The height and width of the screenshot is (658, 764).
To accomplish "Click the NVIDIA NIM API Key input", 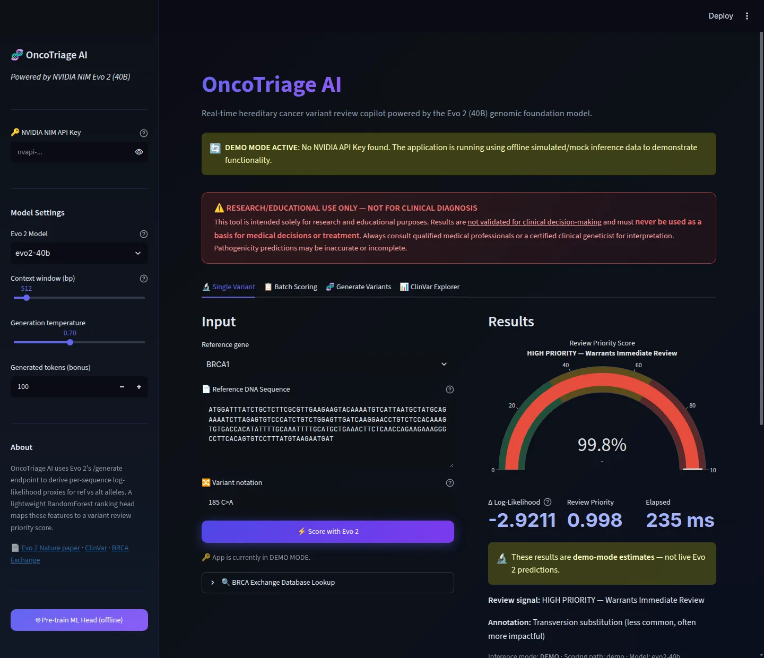I will pos(71,152).
